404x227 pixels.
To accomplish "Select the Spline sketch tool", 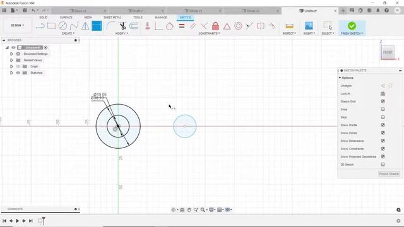I will point(74,26).
